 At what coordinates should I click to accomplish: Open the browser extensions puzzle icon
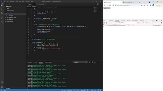click(x=151, y=5)
